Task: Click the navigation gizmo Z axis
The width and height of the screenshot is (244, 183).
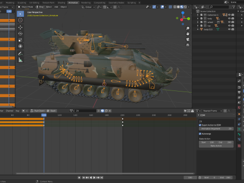Action: pos(183,13)
